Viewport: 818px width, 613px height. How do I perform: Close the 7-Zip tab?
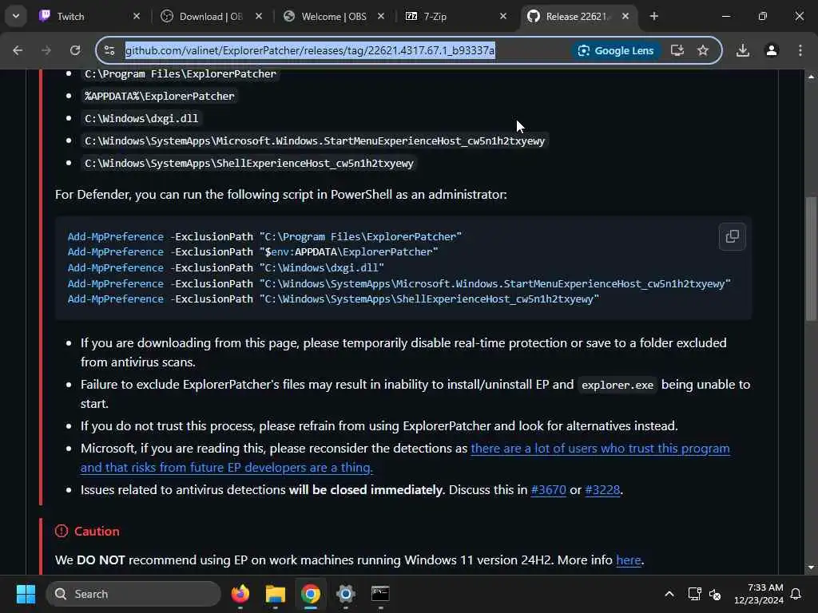503,16
